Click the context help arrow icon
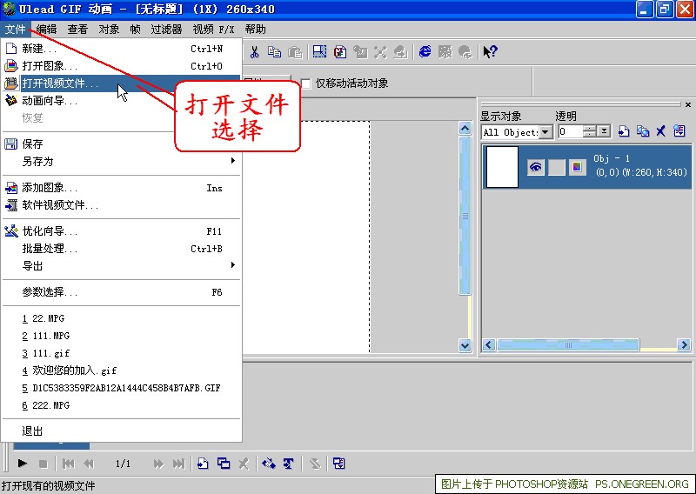 pyautogui.click(x=490, y=52)
